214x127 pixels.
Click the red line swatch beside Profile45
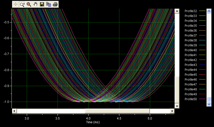click(x=202, y=75)
